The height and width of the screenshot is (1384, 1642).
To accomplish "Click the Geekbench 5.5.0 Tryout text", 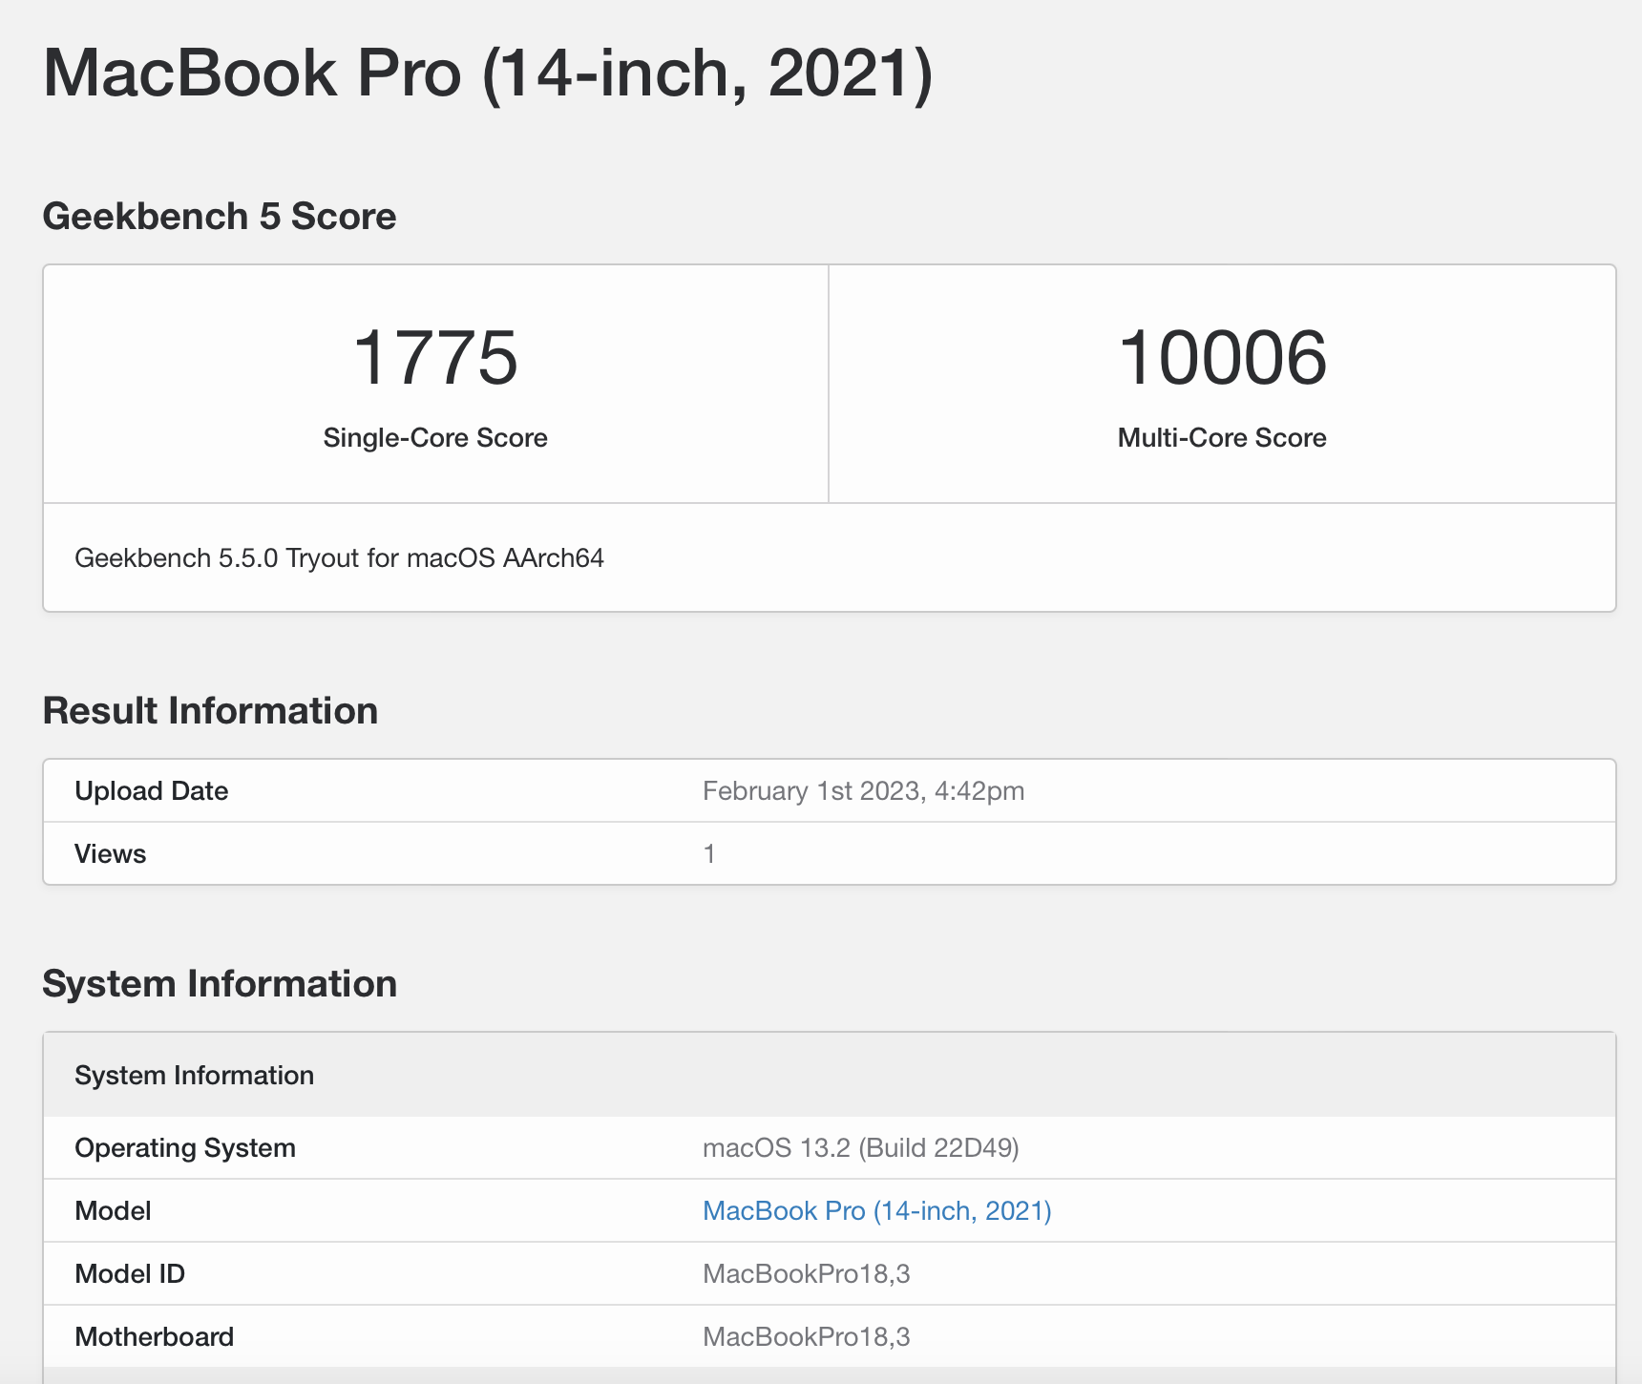I will [x=341, y=558].
